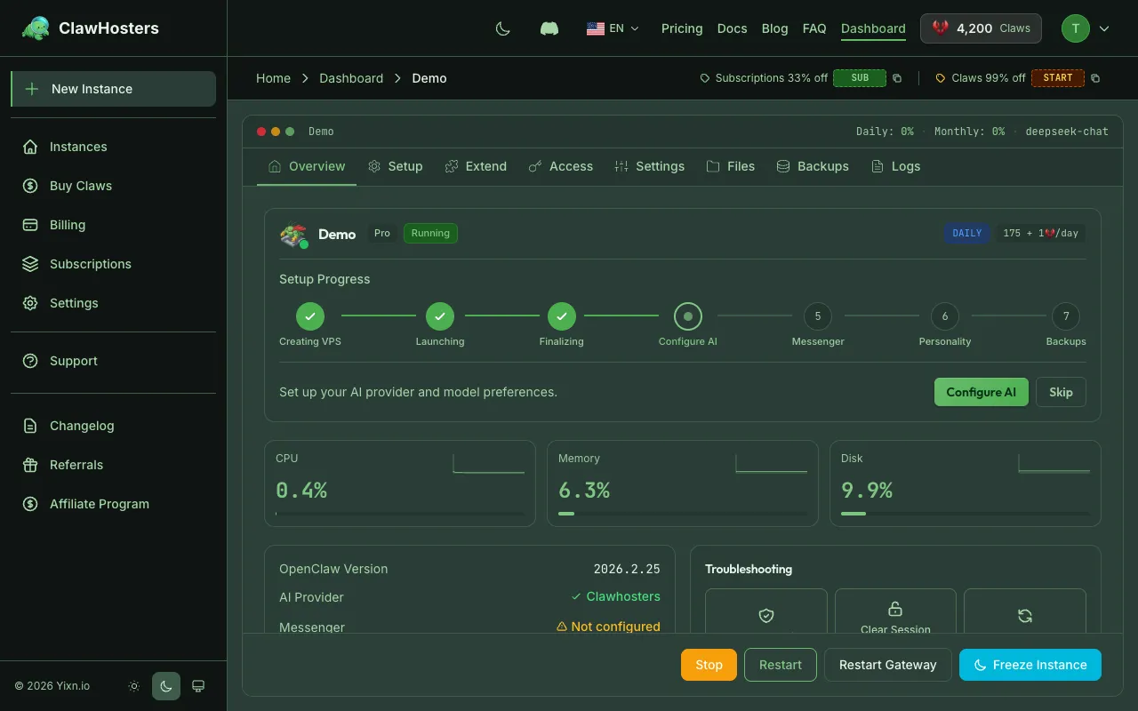Click the Claws balance indicator showing 4,200
Image resolution: width=1138 pixels, height=711 pixels.
coord(981,28)
